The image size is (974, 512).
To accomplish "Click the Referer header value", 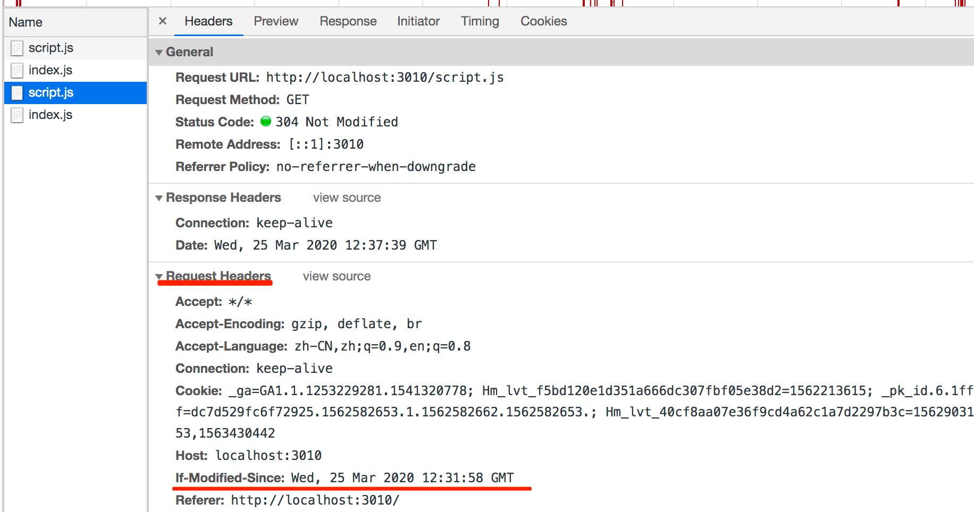I will coord(315,500).
